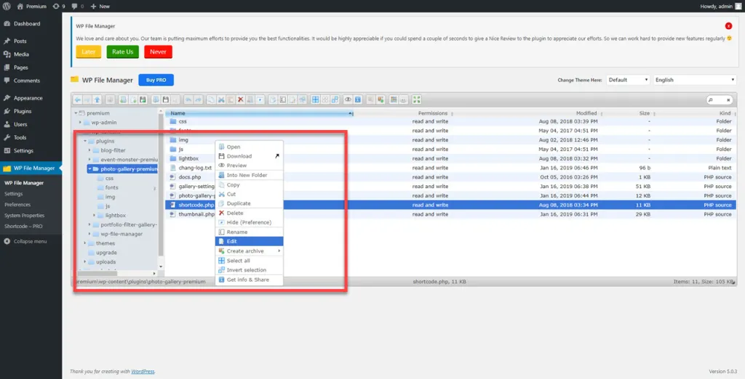The width and height of the screenshot is (745, 379).
Task: Click the Undo toolbar icon
Action: click(x=188, y=99)
